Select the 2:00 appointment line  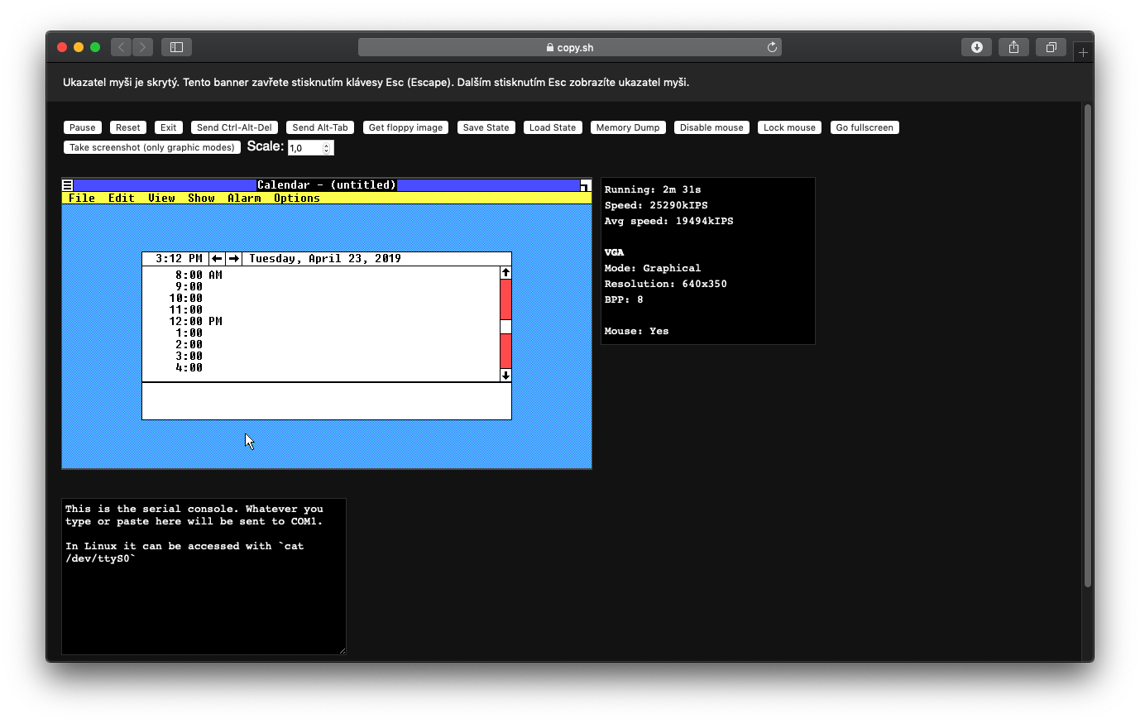coord(321,344)
